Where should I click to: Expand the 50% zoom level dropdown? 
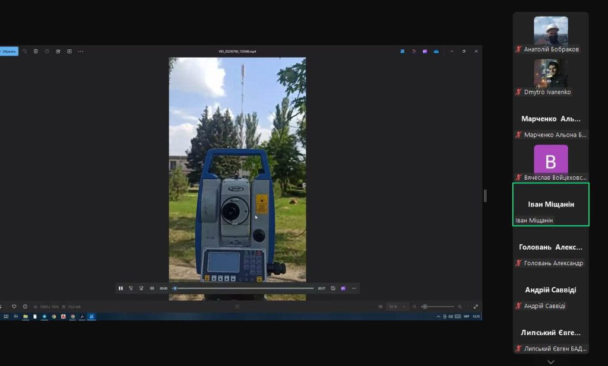tap(396, 307)
